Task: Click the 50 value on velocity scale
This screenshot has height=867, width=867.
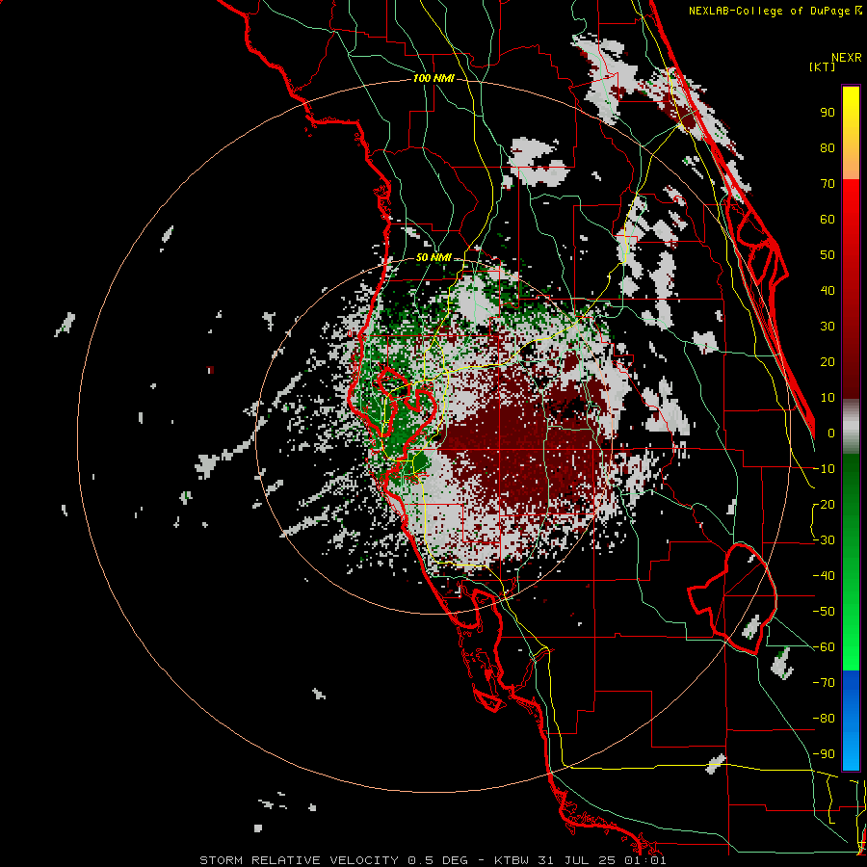Action: (828, 255)
